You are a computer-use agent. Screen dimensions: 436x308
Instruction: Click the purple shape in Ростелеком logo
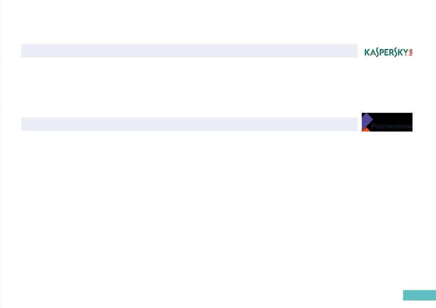(x=367, y=121)
